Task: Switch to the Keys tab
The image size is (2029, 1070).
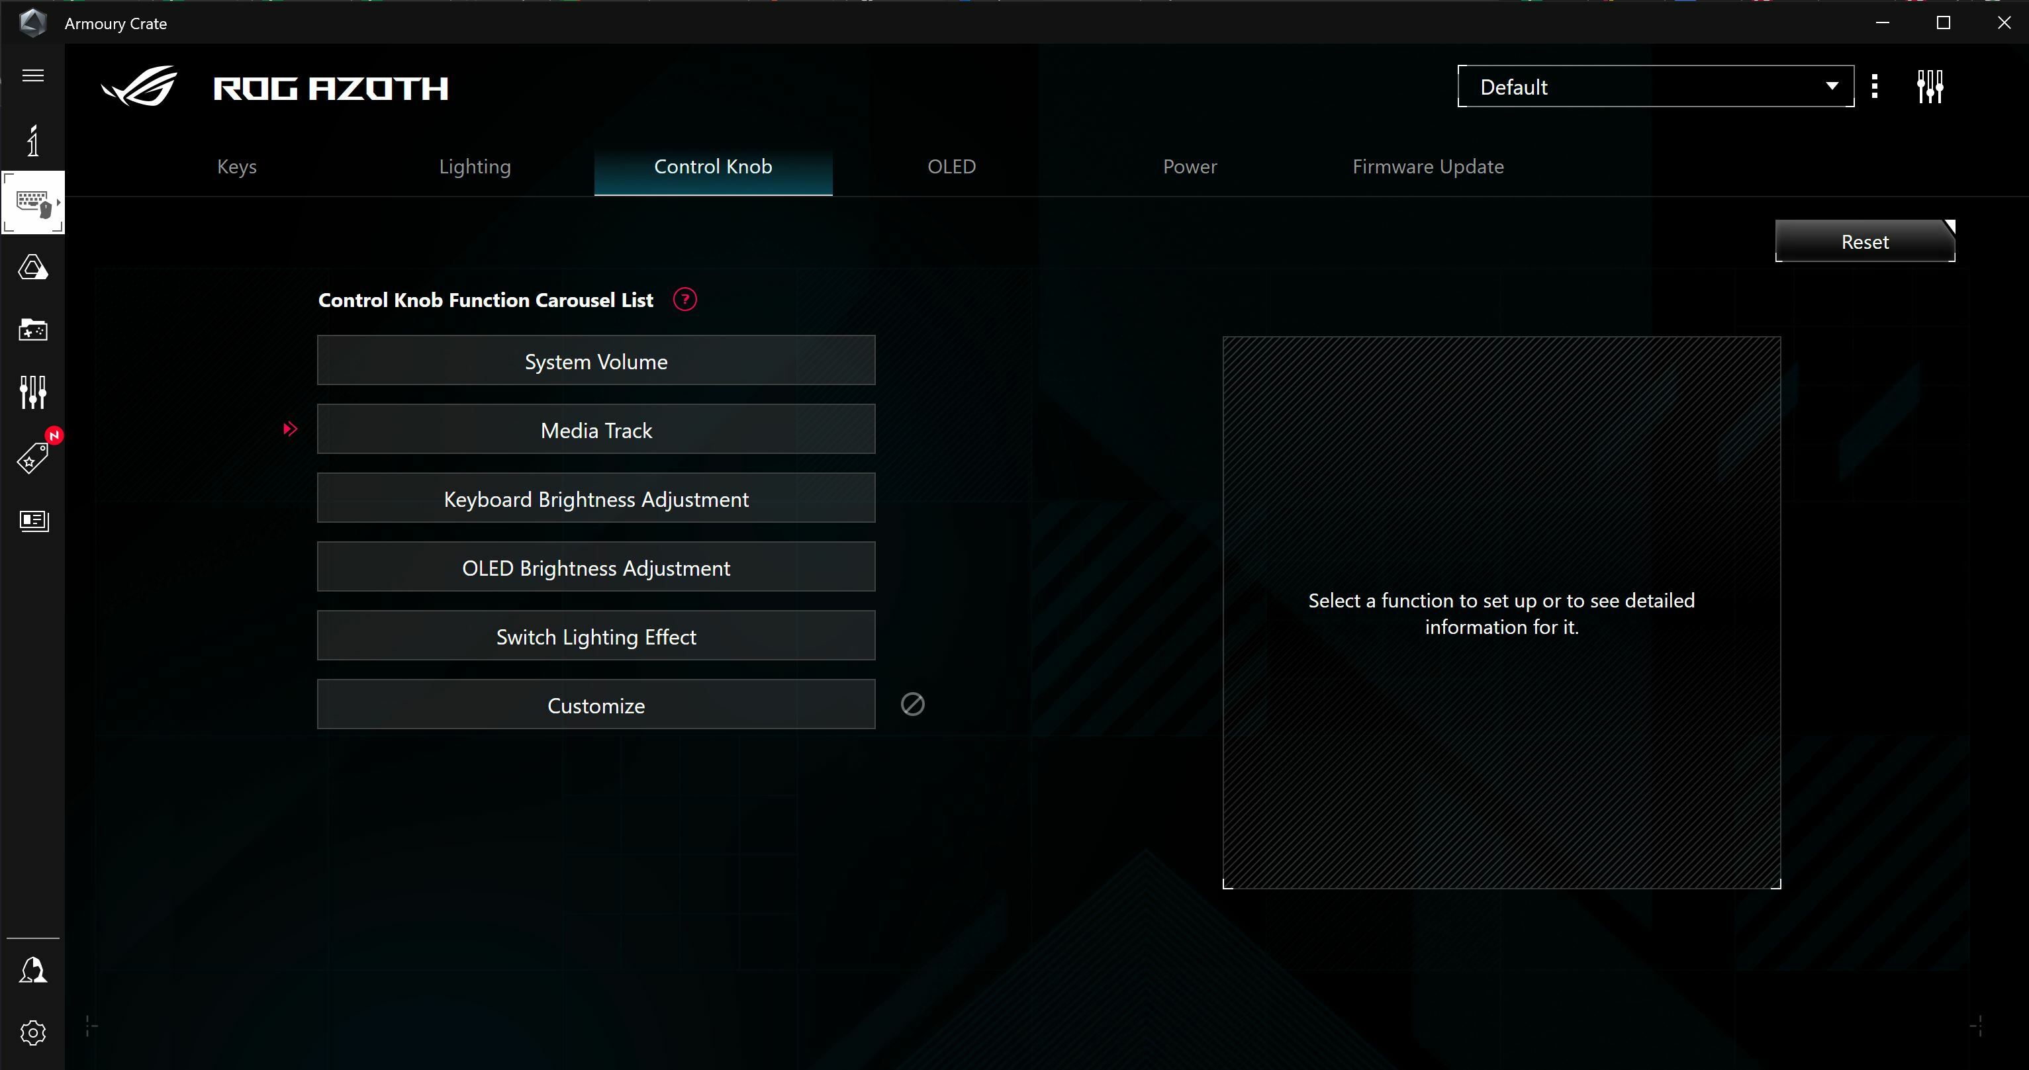Action: (236, 167)
